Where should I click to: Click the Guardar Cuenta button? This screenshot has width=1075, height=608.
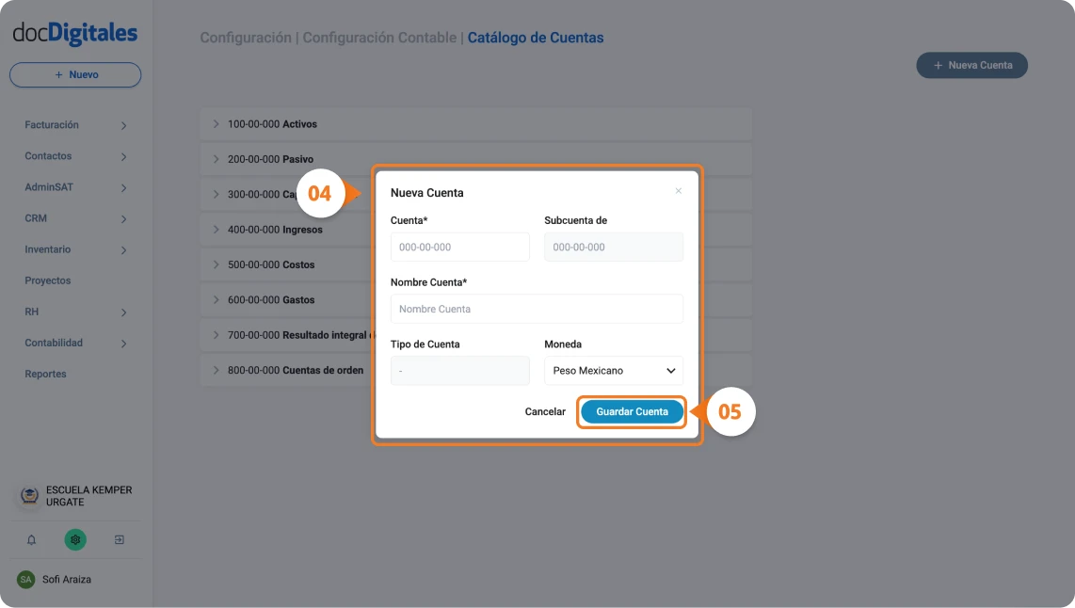(632, 411)
